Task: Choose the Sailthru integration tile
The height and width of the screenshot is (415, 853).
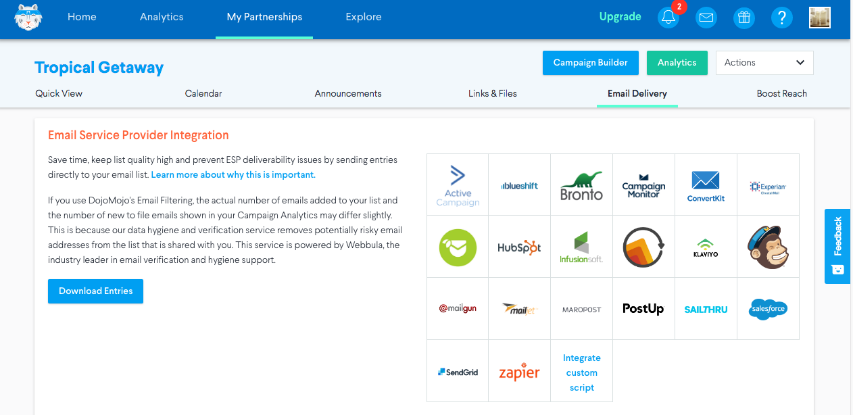Action: [x=706, y=309]
